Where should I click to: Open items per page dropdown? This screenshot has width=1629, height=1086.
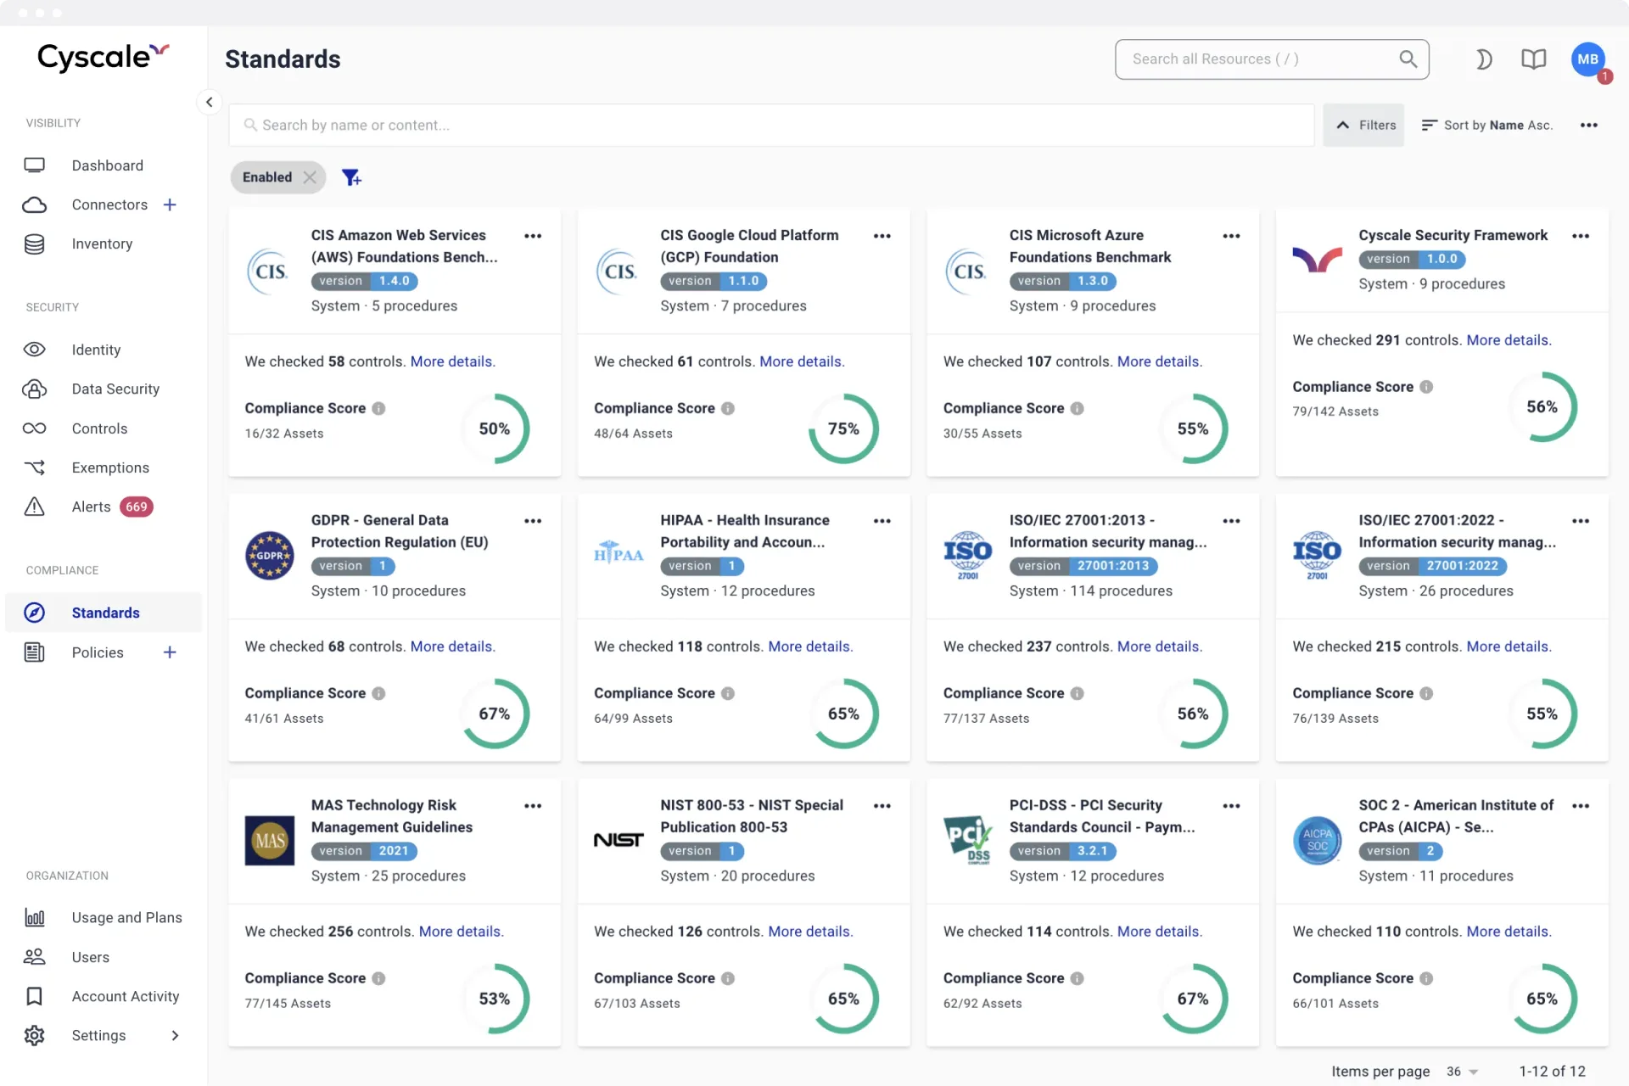point(1462,1072)
